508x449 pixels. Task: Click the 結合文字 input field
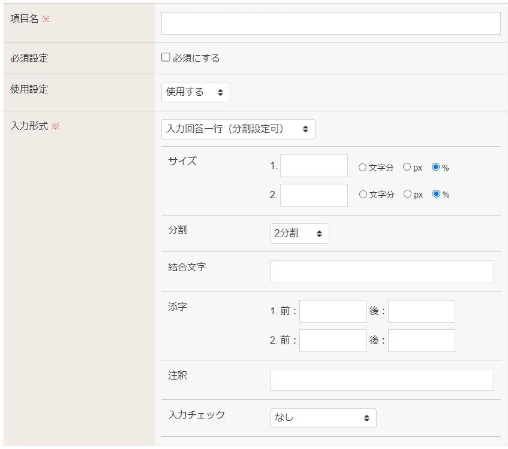(381, 272)
